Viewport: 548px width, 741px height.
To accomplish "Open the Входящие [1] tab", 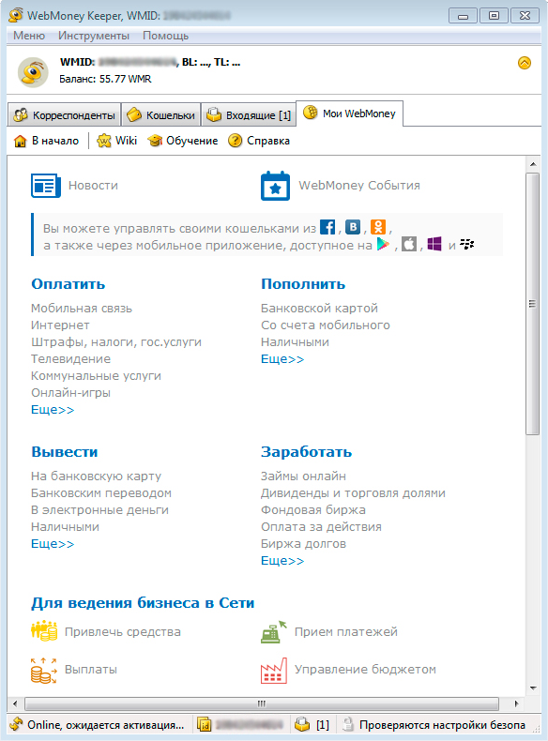I will tap(250, 115).
